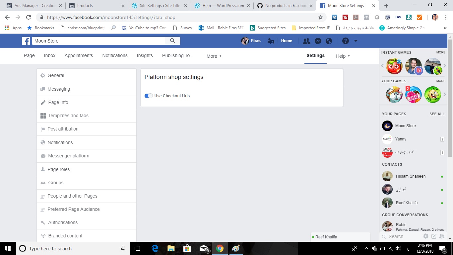Open the Quick Help question mark icon

coord(346,41)
